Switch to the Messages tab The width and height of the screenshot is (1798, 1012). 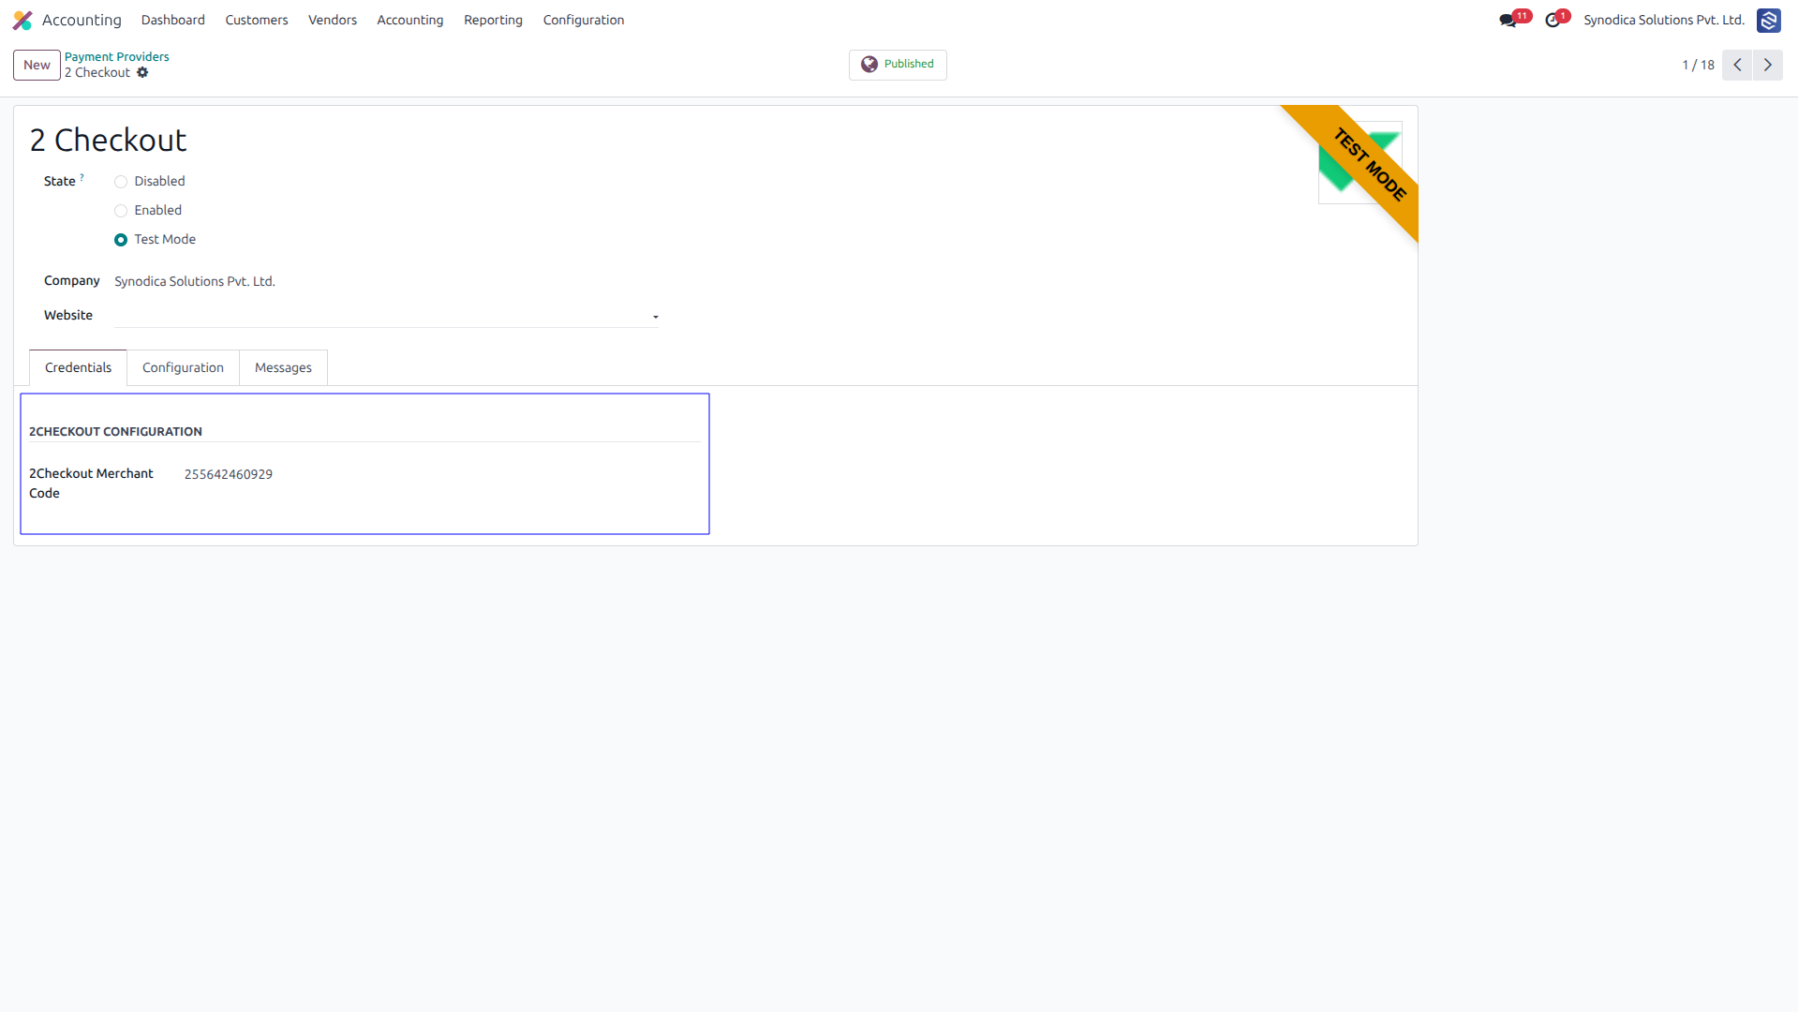pos(283,367)
